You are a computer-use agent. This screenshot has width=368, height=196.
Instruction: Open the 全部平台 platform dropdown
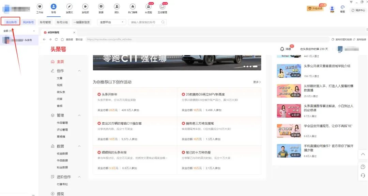[112, 22]
